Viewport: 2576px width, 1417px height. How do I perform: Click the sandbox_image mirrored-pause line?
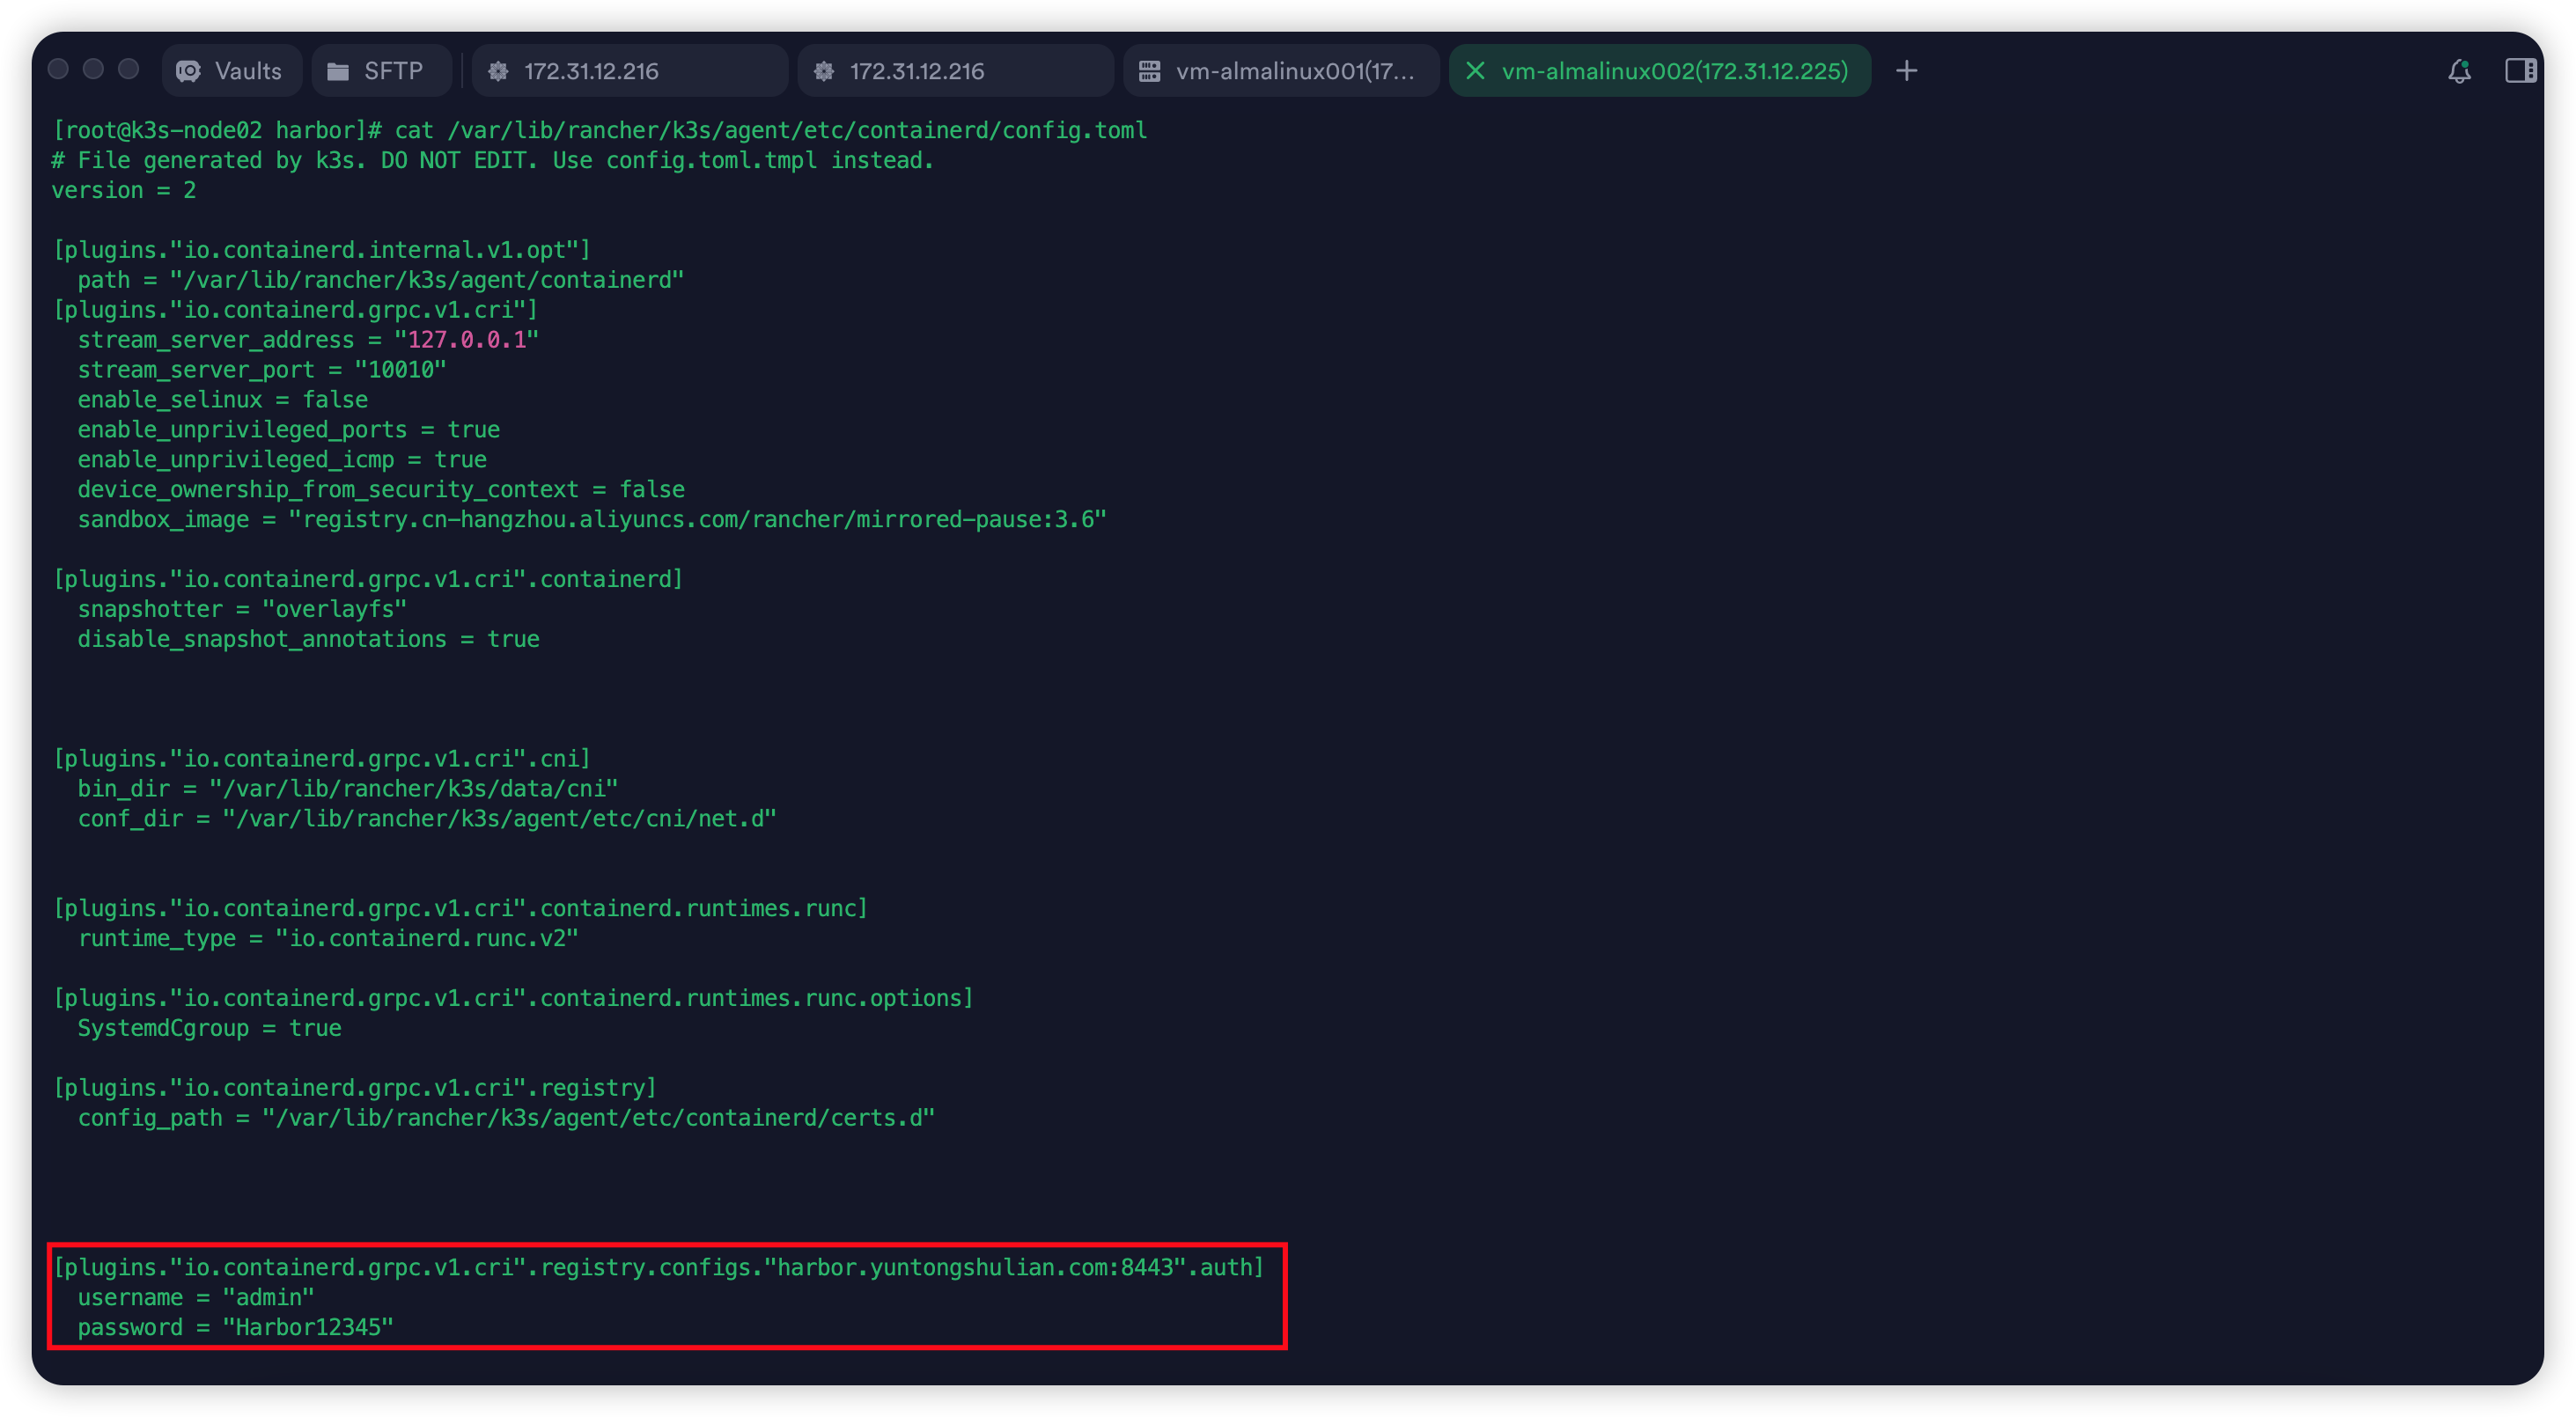click(x=592, y=520)
